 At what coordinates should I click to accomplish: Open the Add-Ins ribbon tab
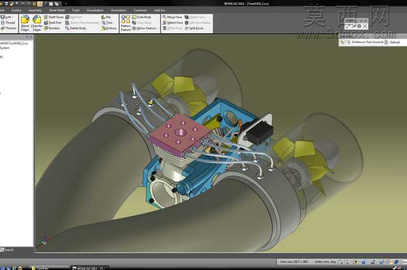[x=159, y=10]
